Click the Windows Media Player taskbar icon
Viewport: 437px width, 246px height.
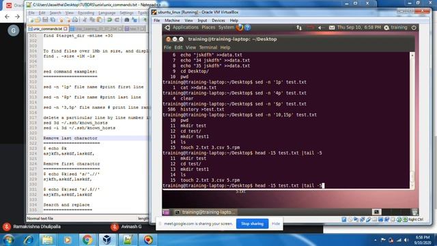tap(68, 240)
